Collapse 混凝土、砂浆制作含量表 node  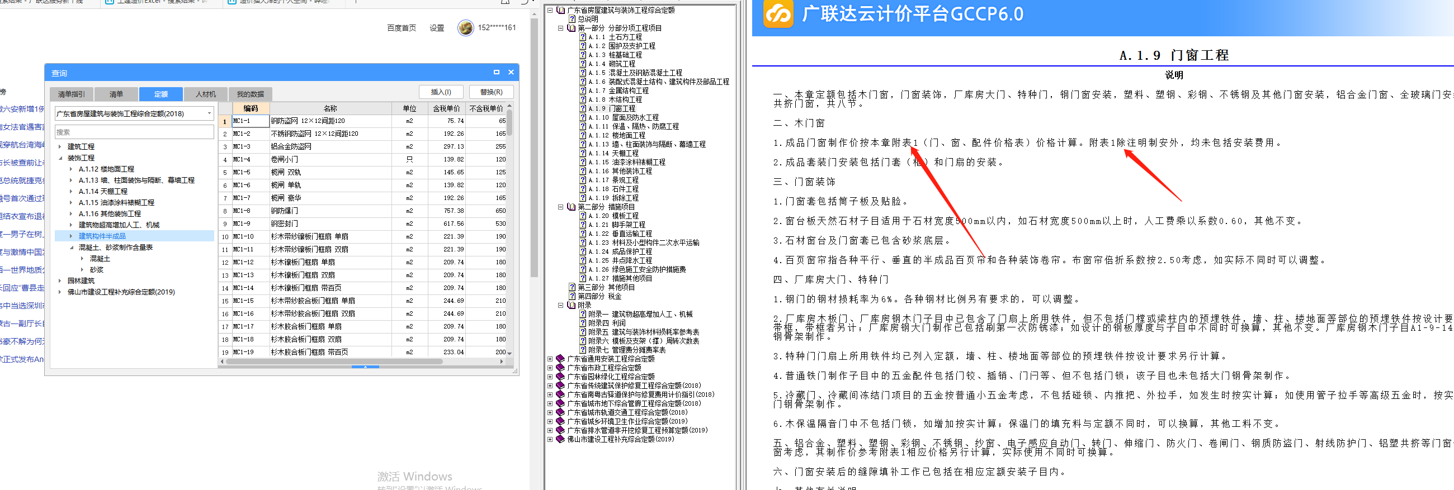pos(71,248)
